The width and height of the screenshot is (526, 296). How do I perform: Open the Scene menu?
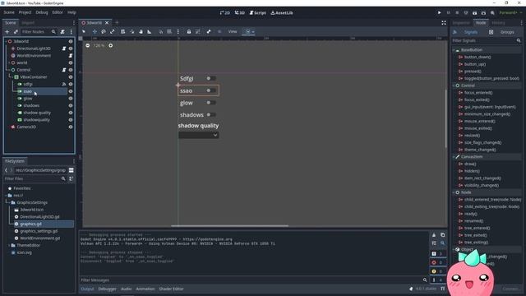click(9, 12)
